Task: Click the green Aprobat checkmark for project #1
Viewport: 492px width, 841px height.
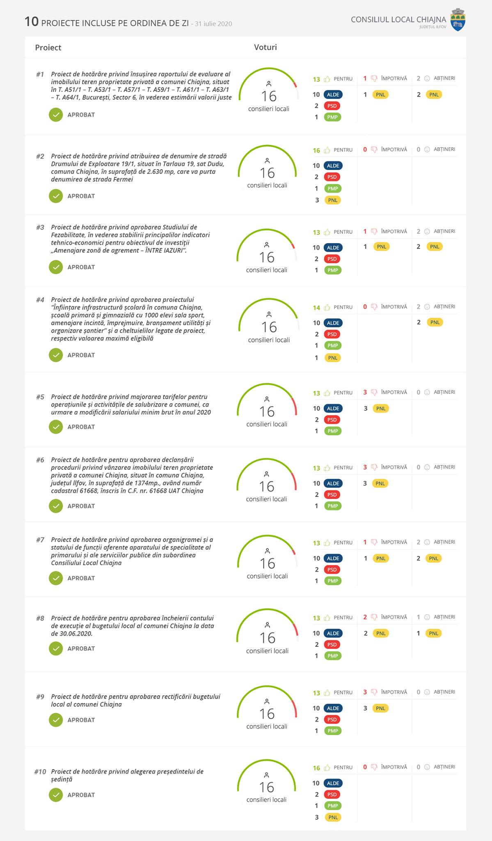Action: pos(56,115)
